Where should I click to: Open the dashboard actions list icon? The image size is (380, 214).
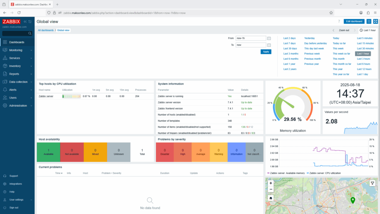tap(369, 21)
